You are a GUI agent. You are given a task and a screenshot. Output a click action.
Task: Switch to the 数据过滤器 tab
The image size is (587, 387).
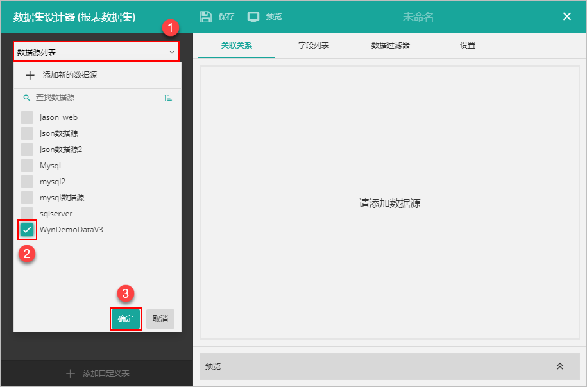click(391, 46)
